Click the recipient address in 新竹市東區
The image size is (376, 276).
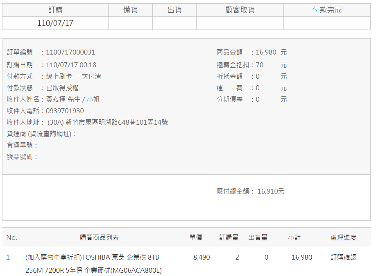click(x=108, y=122)
